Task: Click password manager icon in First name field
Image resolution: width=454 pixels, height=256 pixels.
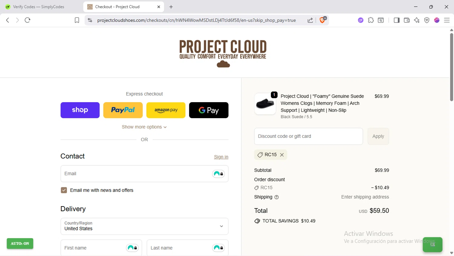Action: point(132,248)
